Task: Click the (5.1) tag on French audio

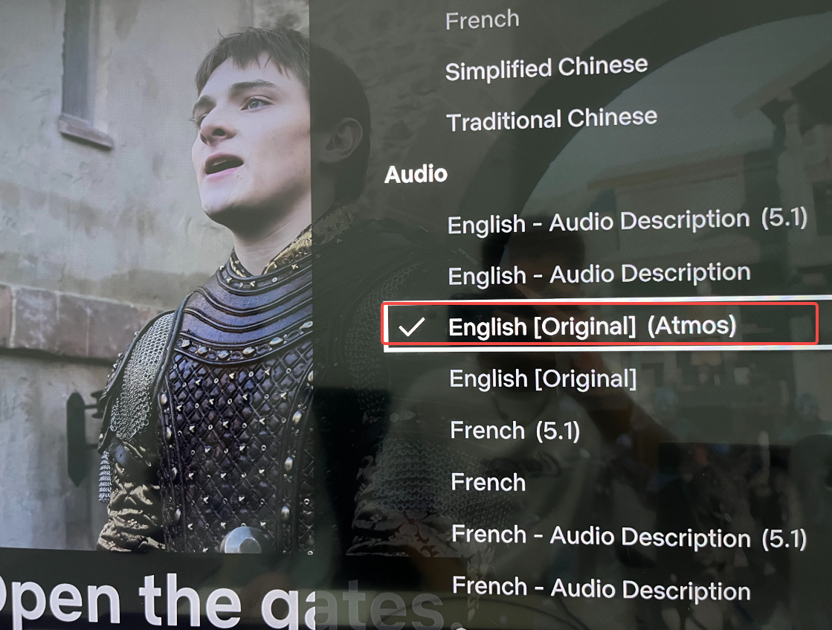Action: (558, 431)
